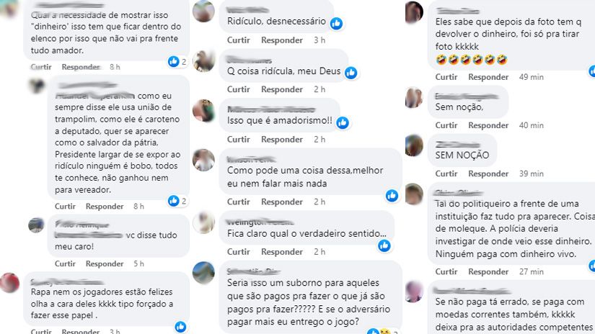Open reactions on "Isso que é amadorismo!!" comment
Image resolution: width=595 pixels, height=334 pixels.
[x=343, y=122]
